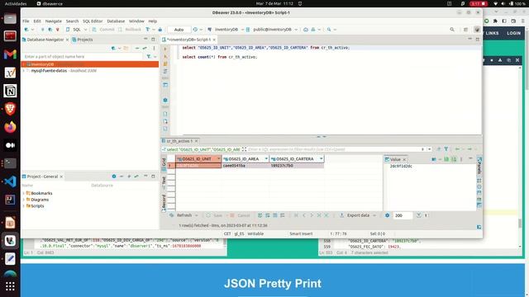The image size is (529, 297).
Task: Click LOGIN link in browser window
Action: [513, 33]
